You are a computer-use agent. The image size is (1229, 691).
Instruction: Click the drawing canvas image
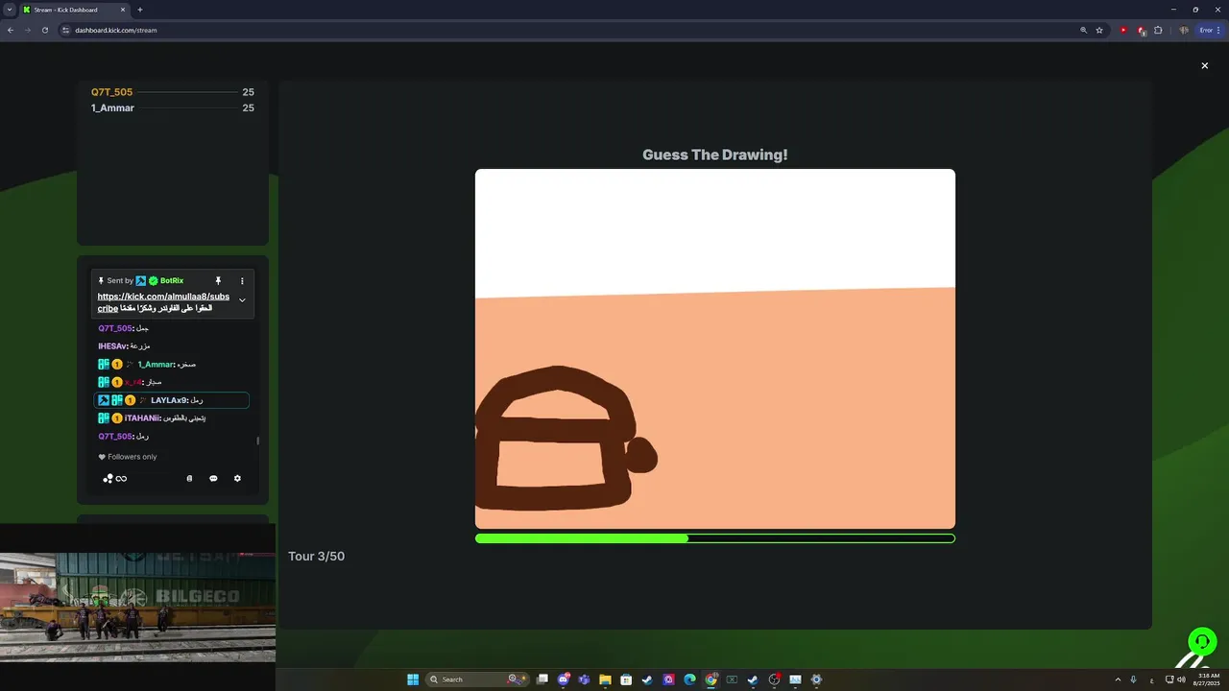coord(715,348)
